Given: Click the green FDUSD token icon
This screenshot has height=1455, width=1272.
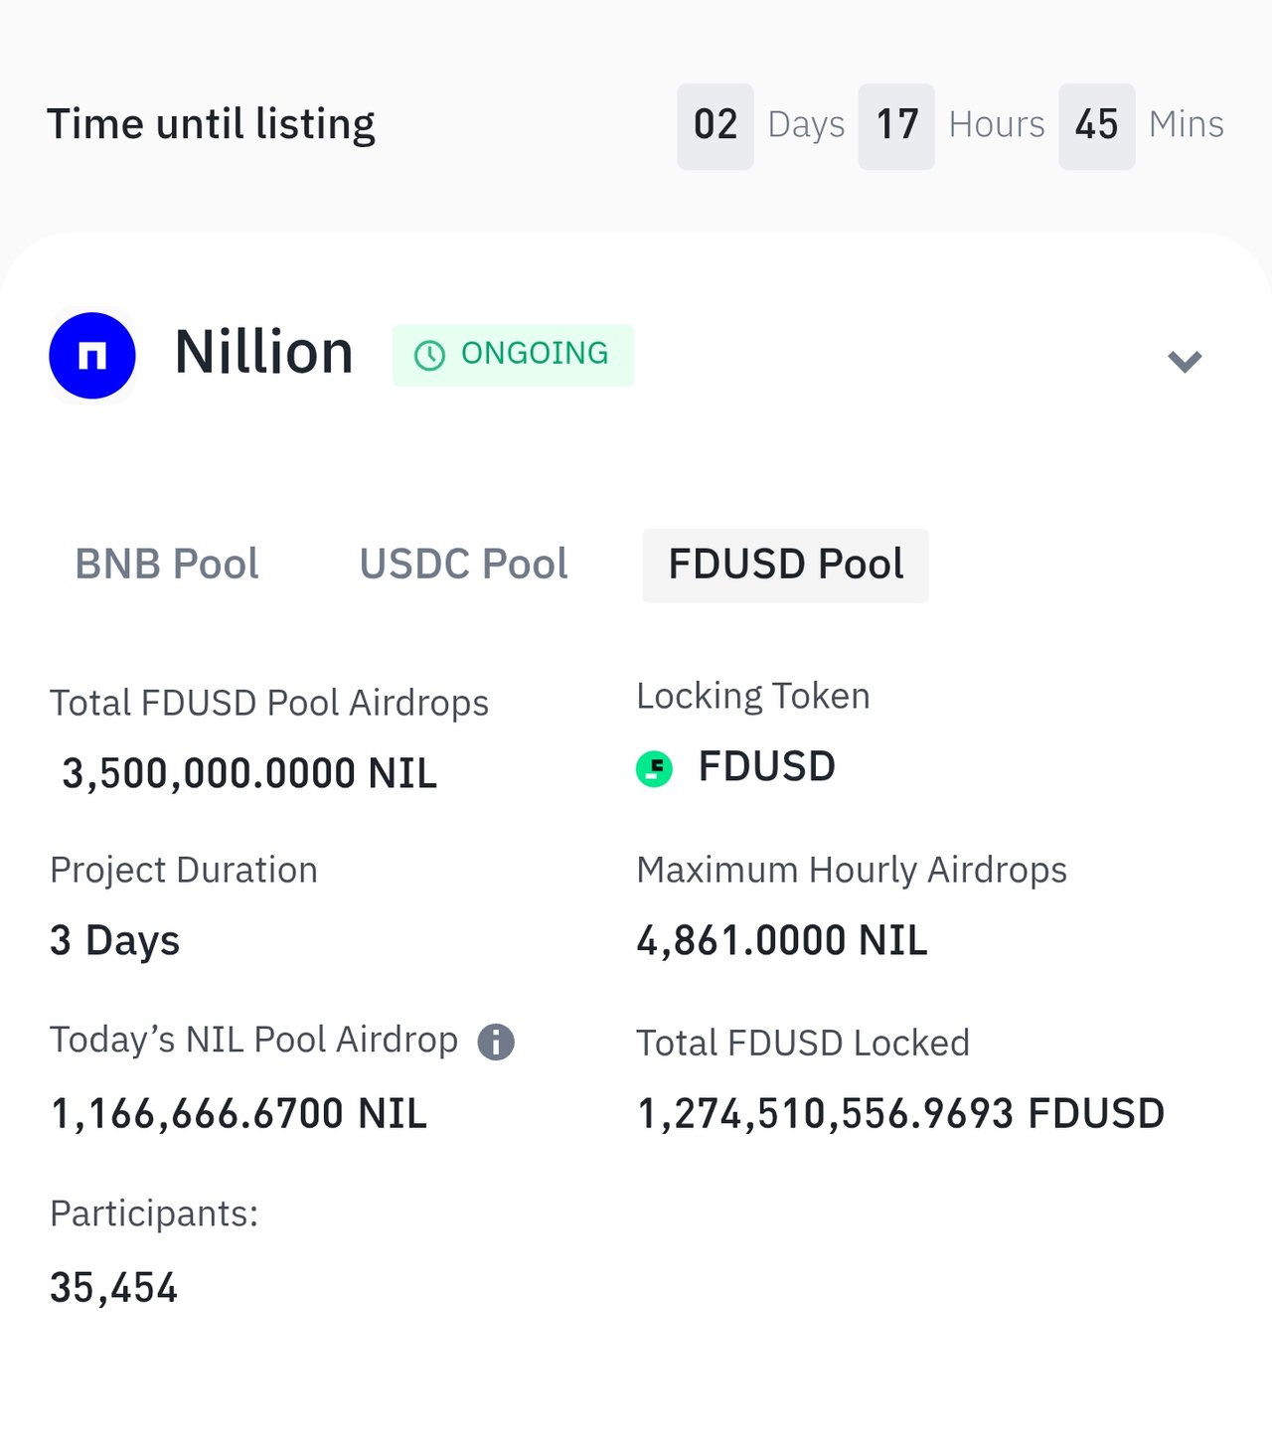Looking at the screenshot, I should [x=654, y=768].
